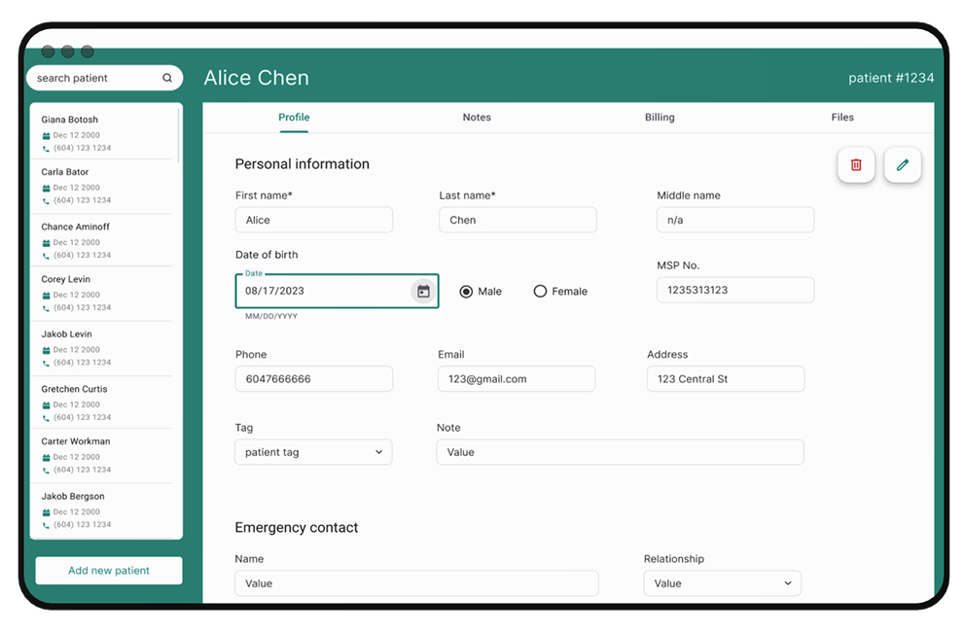Click the calendar icon under Jakob Bergson
This screenshot has width=964, height=632.
pos(46,512)
